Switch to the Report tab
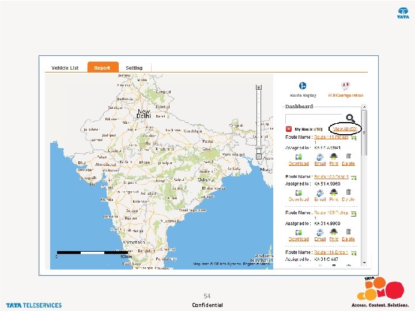Image resolution: width=415 pixels, height=311 pixels. point(103,67)
